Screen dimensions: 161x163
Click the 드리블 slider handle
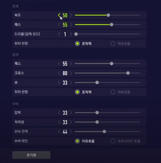(x=76, y=34)
